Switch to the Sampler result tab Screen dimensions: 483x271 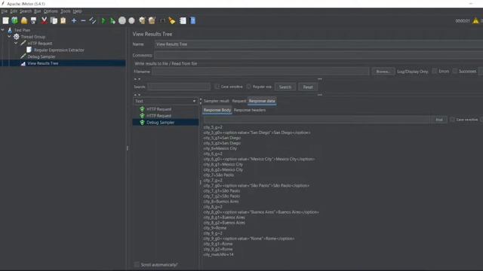point(217,101)
